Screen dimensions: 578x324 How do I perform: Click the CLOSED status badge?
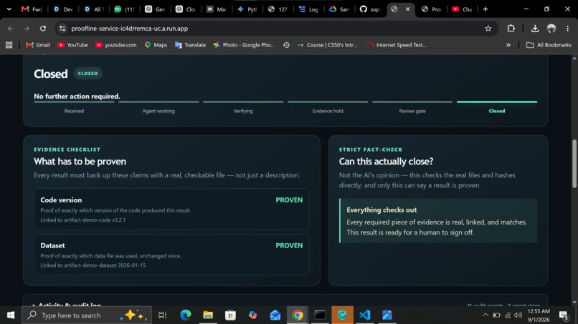(x=87, y=73)
